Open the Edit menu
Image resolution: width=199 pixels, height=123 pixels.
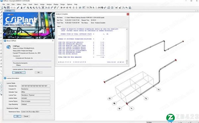pyautogui.click(x=8, y=4)
